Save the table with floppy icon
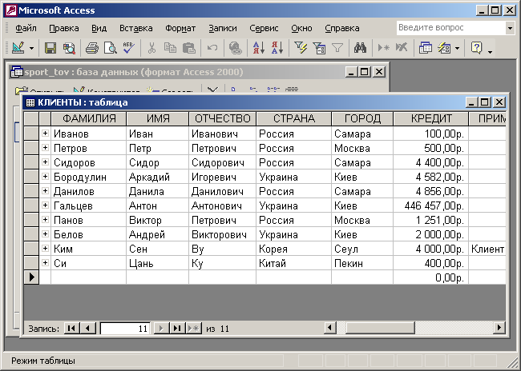 pos(50,48)
